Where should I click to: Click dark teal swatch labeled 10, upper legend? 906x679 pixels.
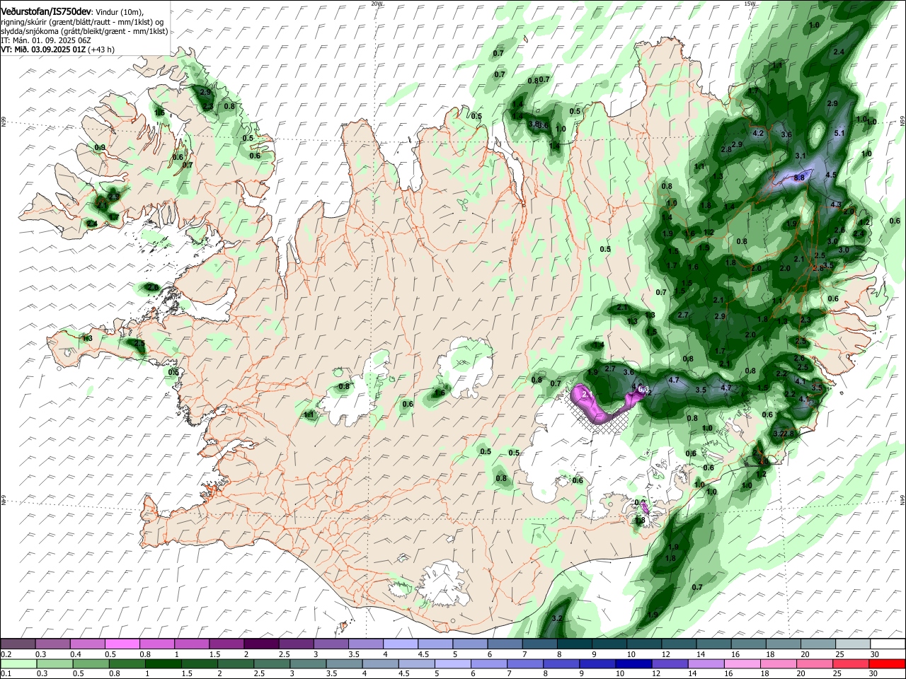pyautogui.click(x=644, y=644)
